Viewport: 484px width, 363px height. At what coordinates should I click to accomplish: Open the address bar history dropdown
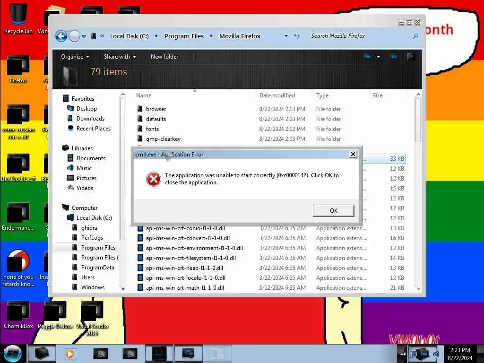click(x=286, y=36)
